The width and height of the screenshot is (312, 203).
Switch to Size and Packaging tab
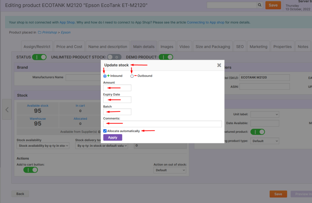pos(213,47)
